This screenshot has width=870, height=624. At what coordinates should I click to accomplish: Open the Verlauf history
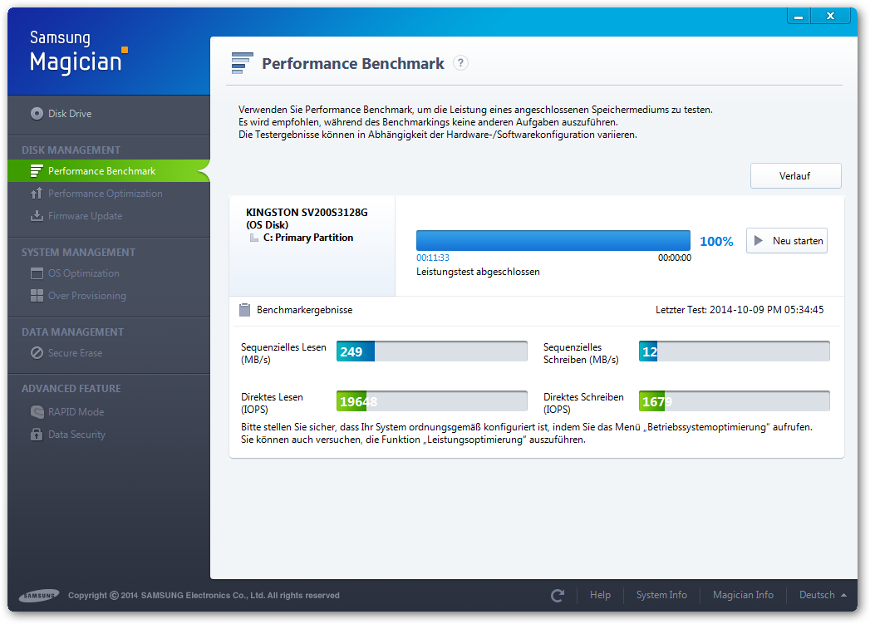pyautogui.click(x=796, y=176)
